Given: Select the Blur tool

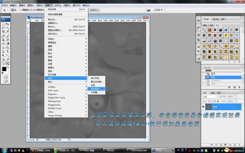Looking at the screenshot, I should tap(3, 47).
